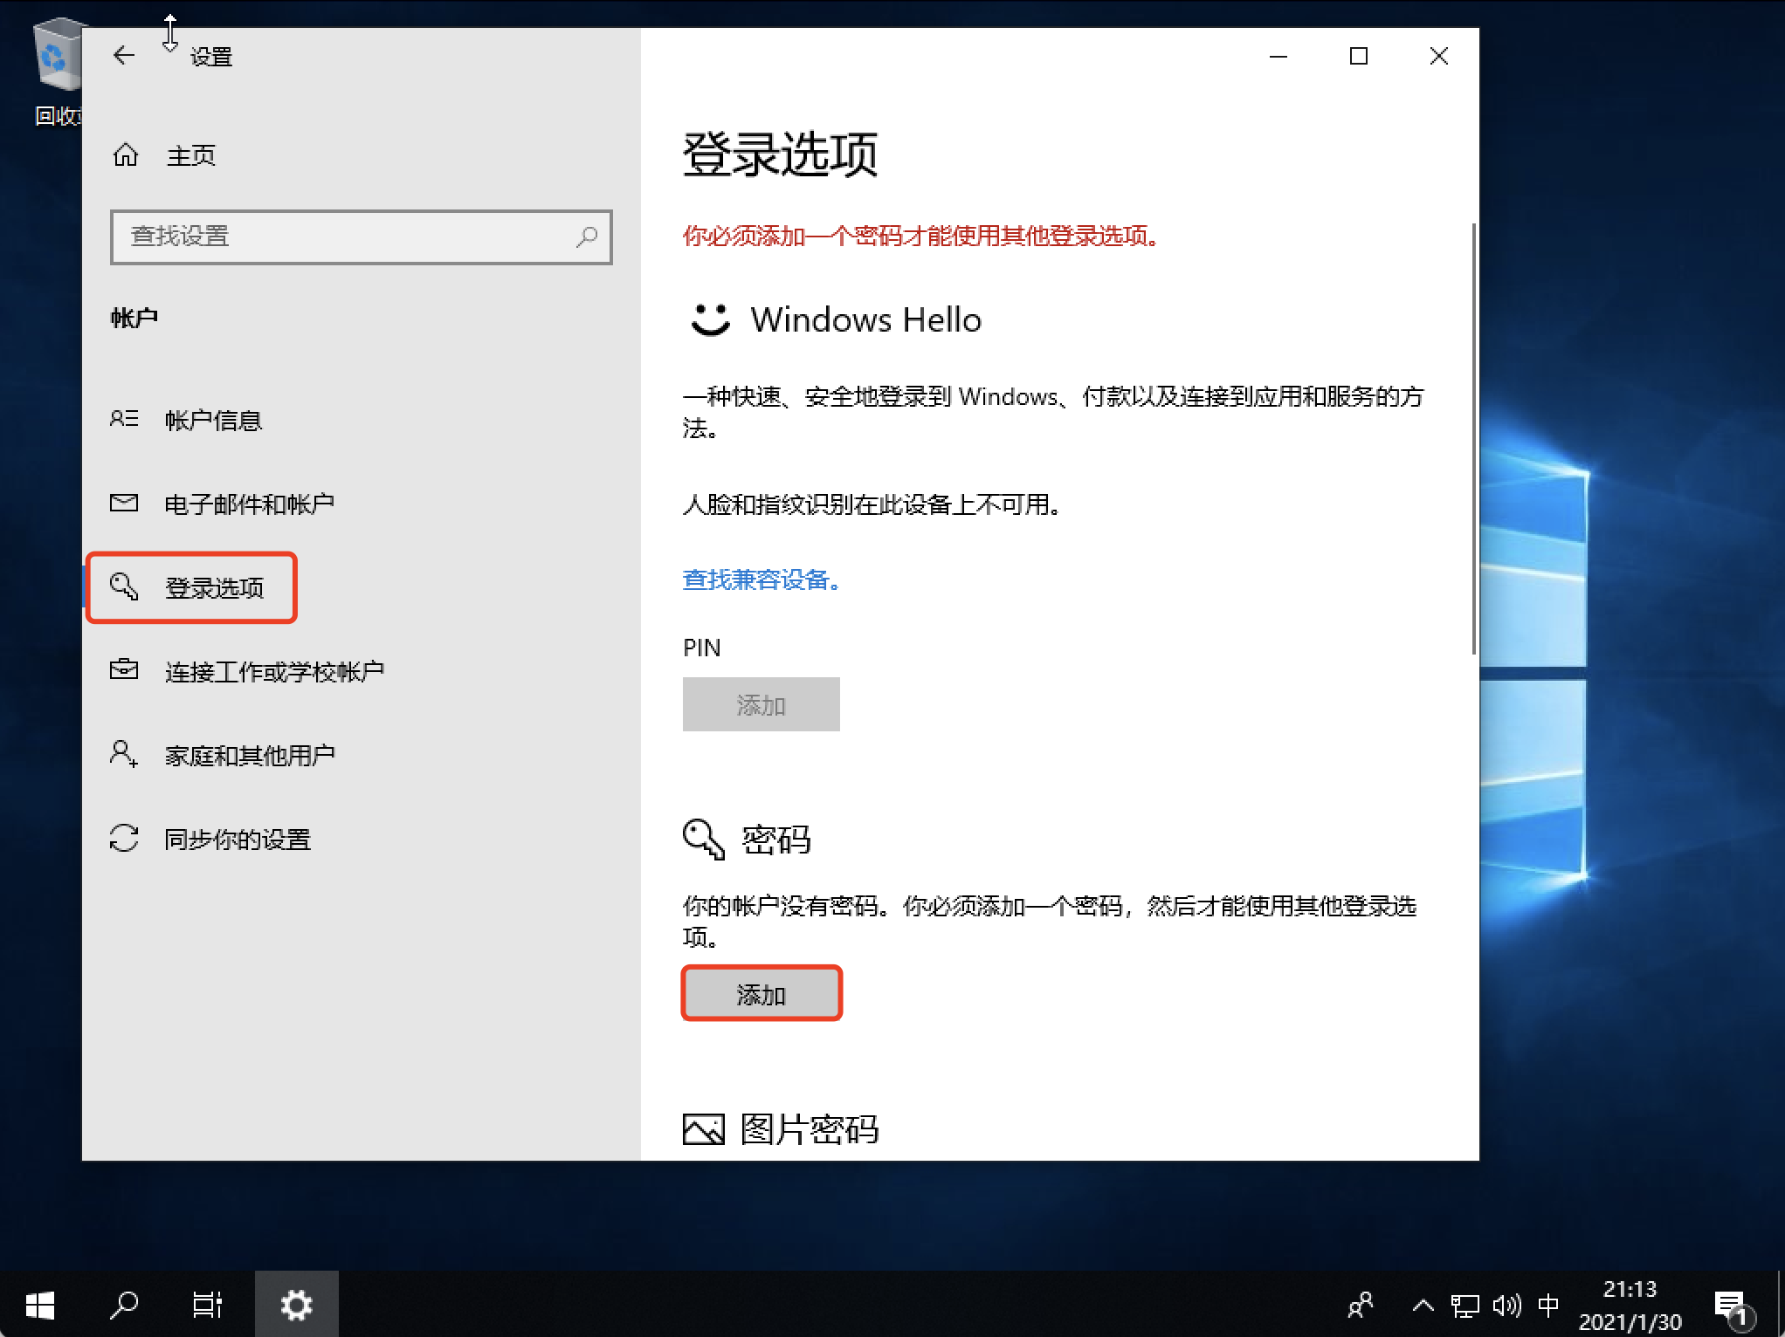Focus the 查找设置 search field
The width and height of the screenshot is (1785, 1337).
pos(361,237)
